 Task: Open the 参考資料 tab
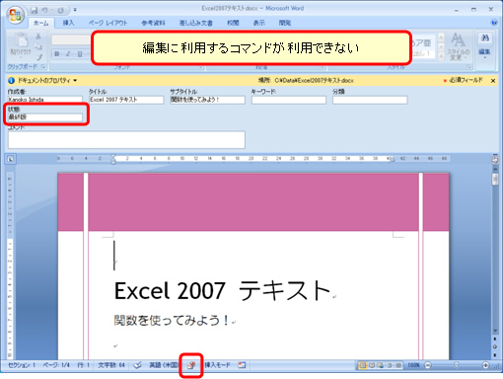(153, 23)
